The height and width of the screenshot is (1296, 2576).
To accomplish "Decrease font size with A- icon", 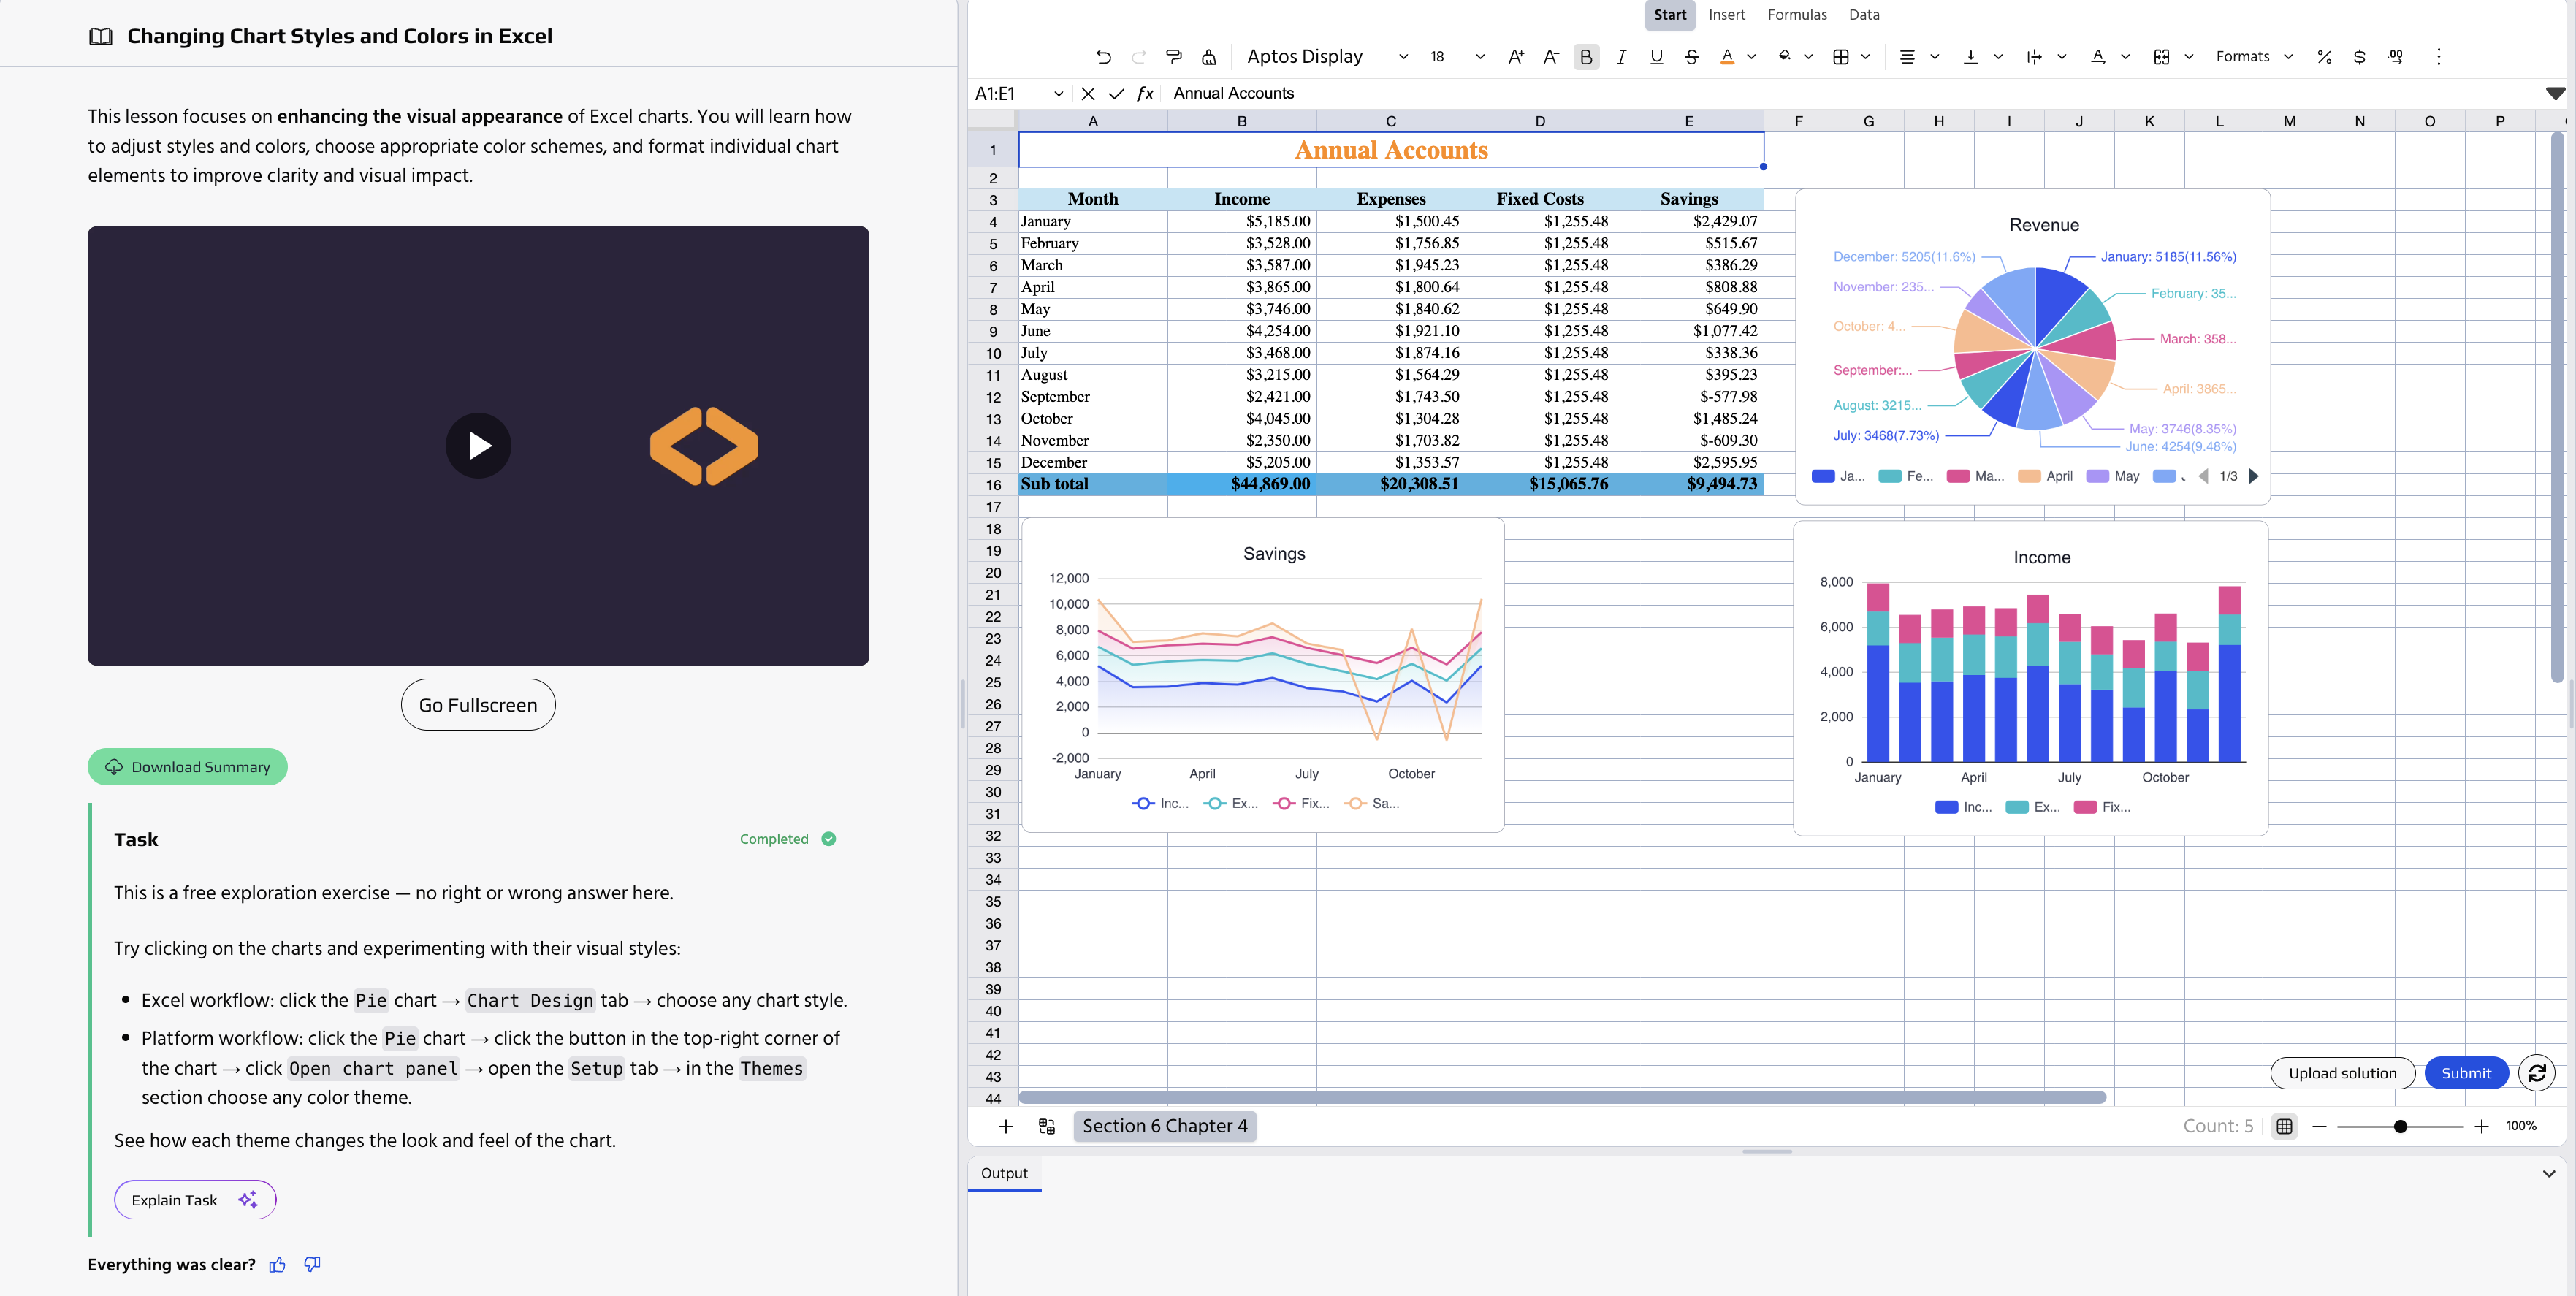I will [1551, 57].
